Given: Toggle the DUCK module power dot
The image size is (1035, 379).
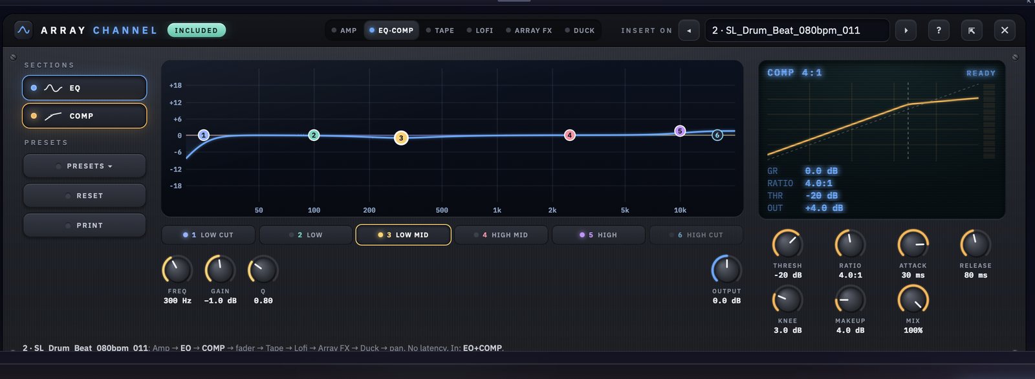Looking at the screenshot, I should pos(567,30).
